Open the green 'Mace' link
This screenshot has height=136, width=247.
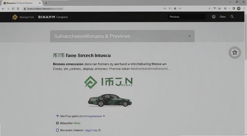pos(77,123)
